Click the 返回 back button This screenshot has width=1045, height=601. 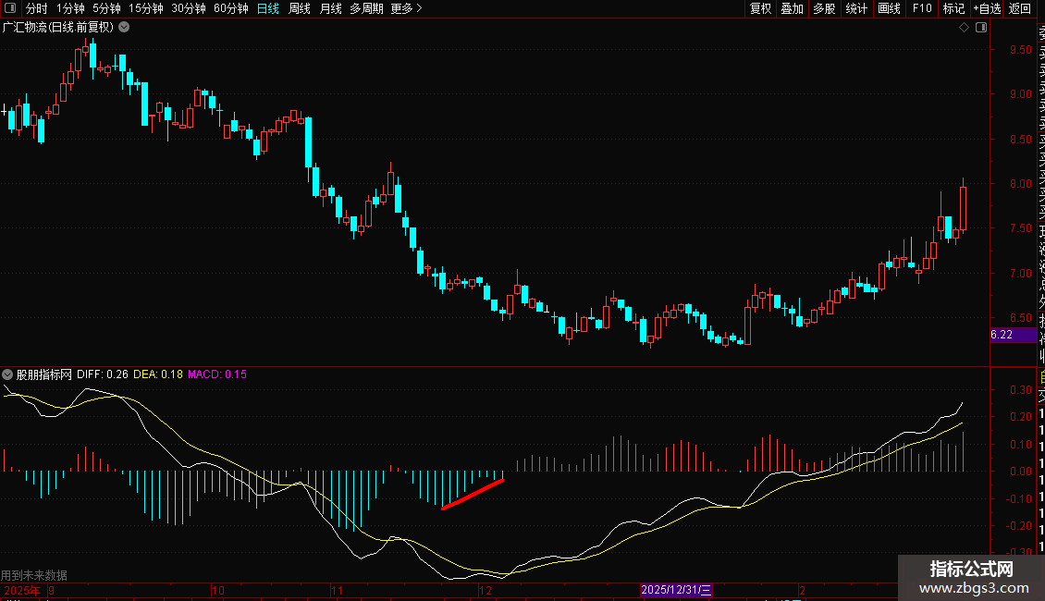click(1019, 8)
